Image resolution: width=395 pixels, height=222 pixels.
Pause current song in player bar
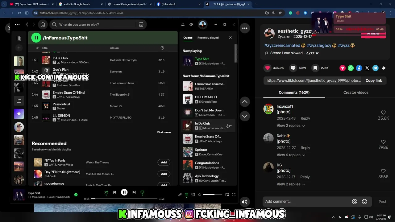(124, 192)
